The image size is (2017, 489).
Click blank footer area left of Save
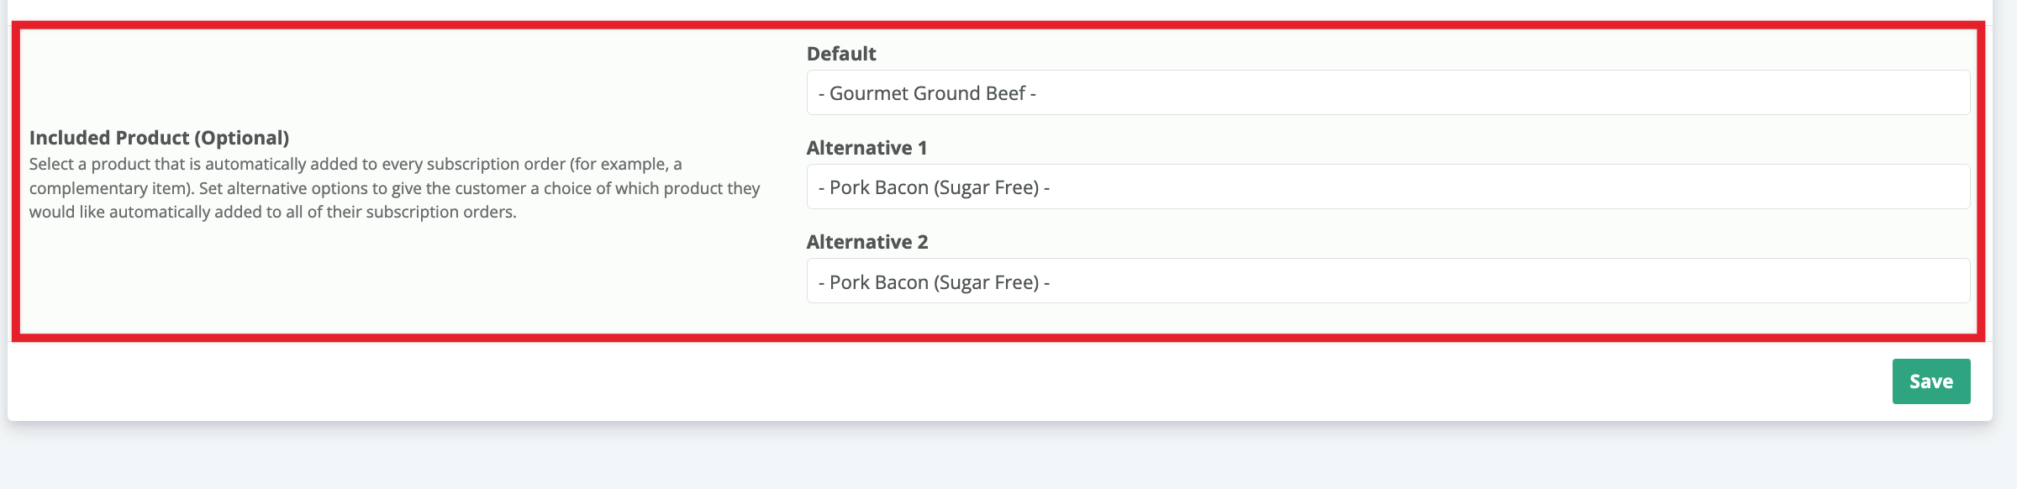point(924,381)
